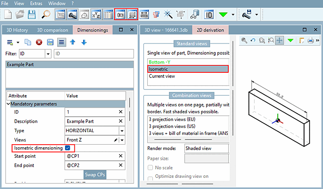Viewport: 323px width, 189px height.
Task: Click the screw with floppy export icon
Action: (247, 15)
